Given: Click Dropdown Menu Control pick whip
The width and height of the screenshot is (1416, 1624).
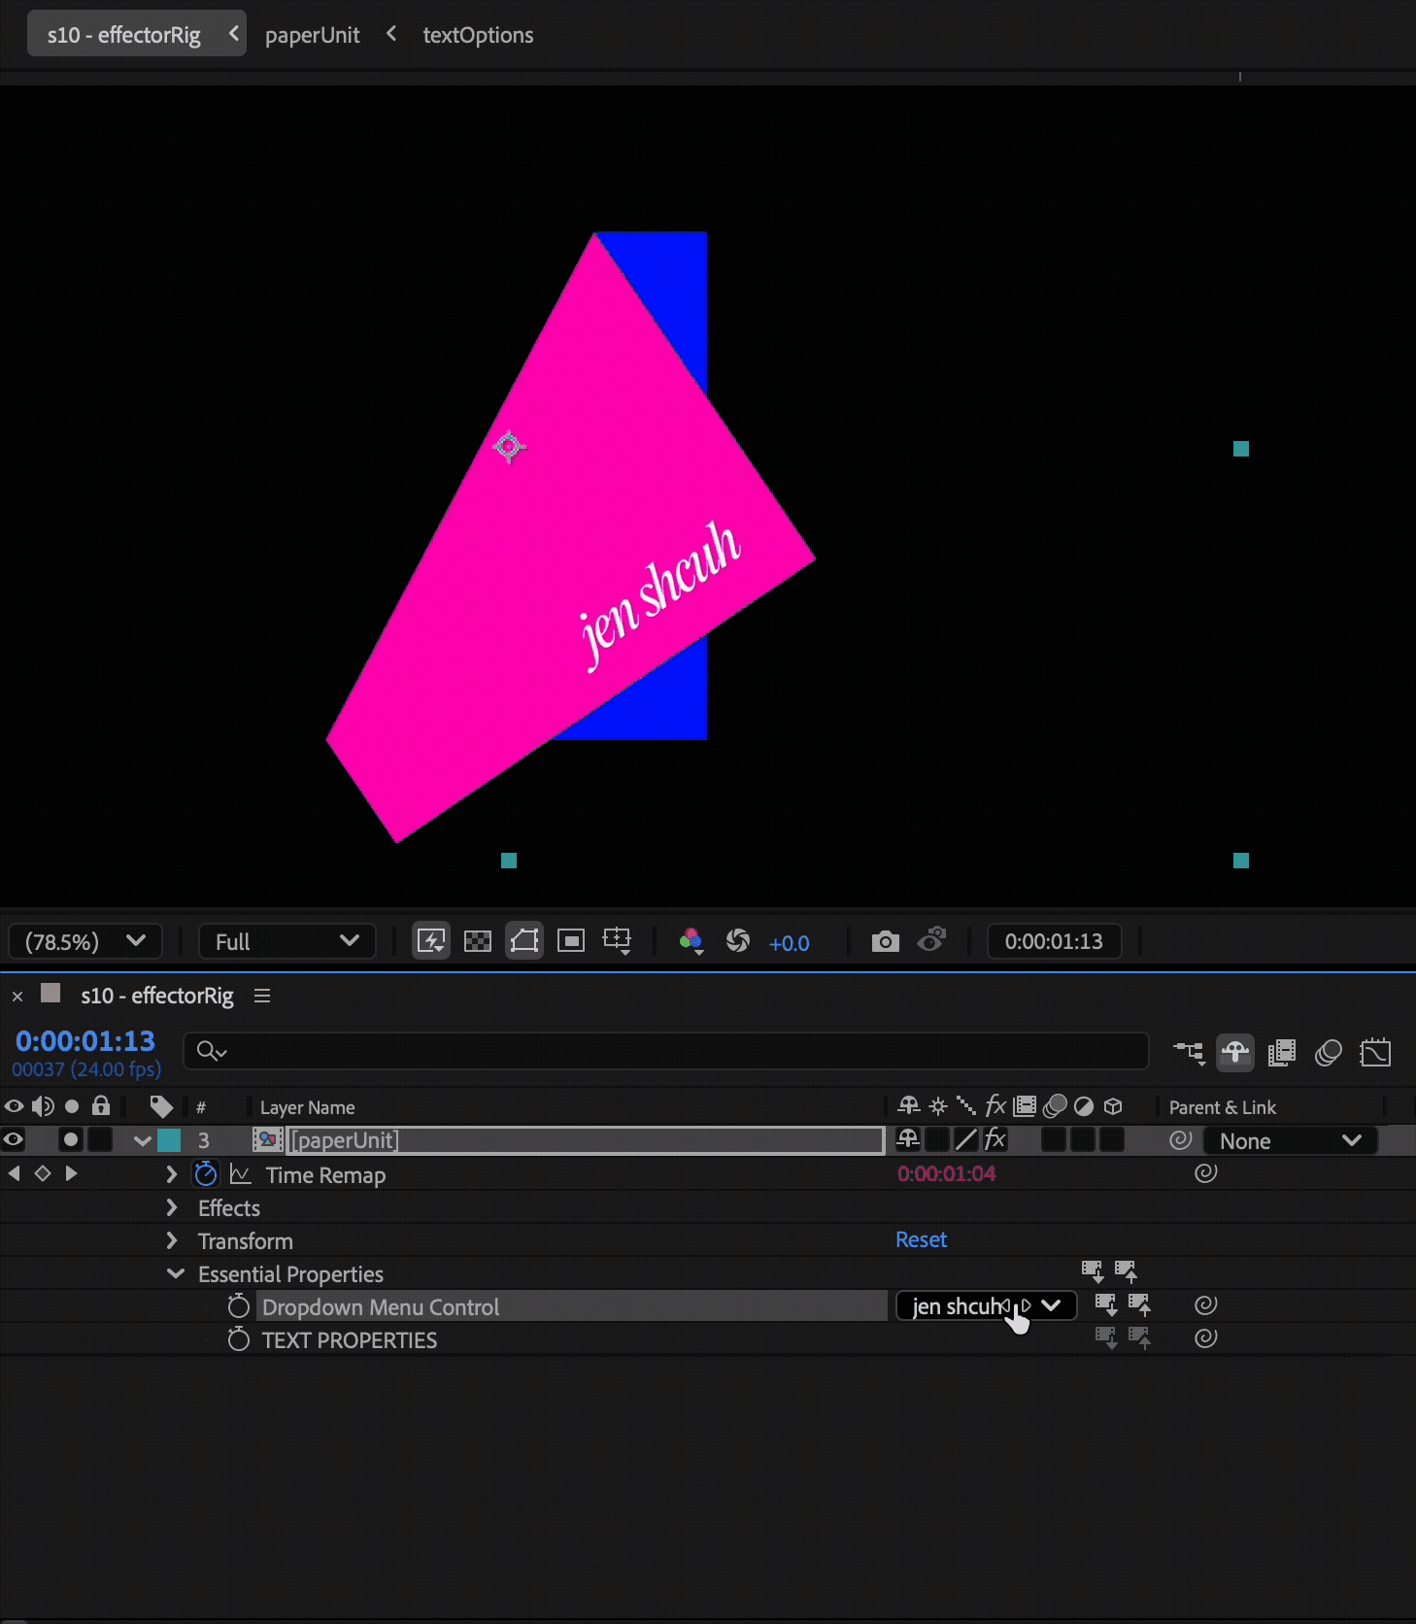Looking at the screenshot, I should point(1206,1304).
